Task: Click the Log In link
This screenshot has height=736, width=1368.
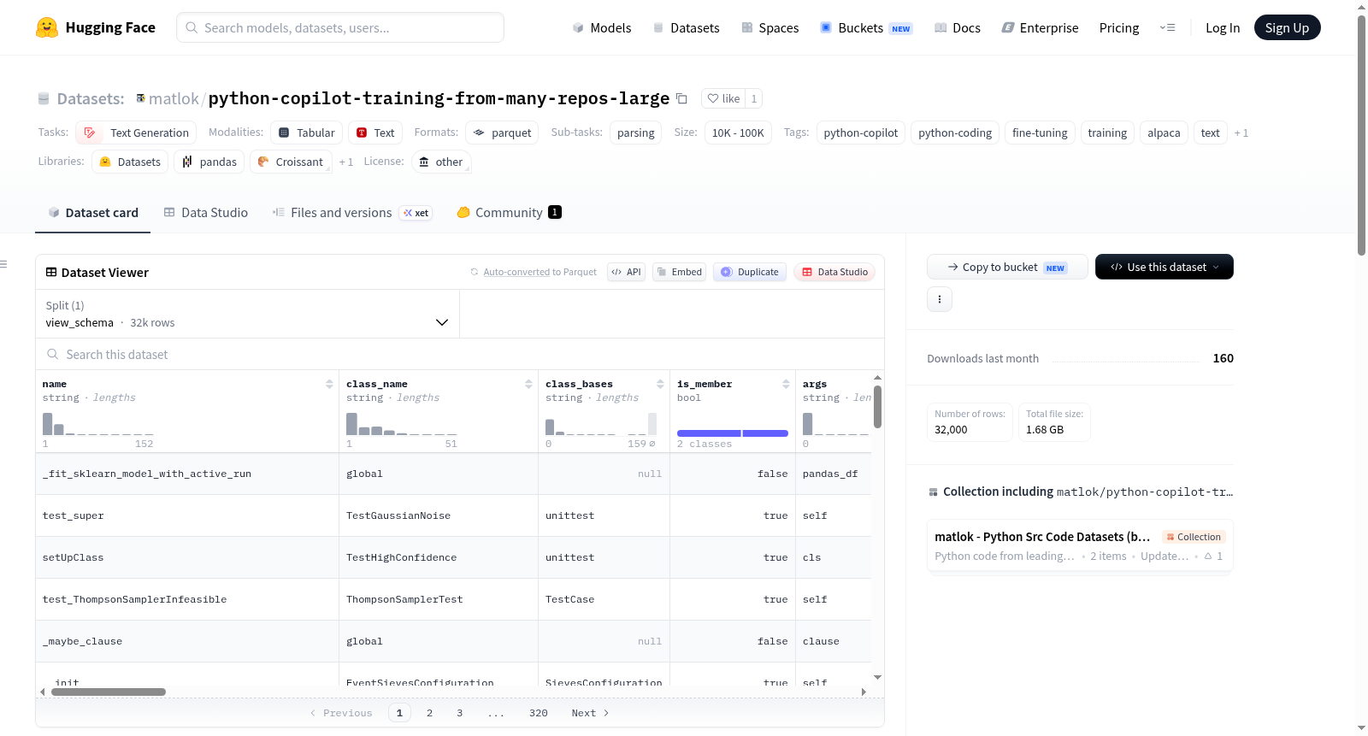Action: point(1223,27)
